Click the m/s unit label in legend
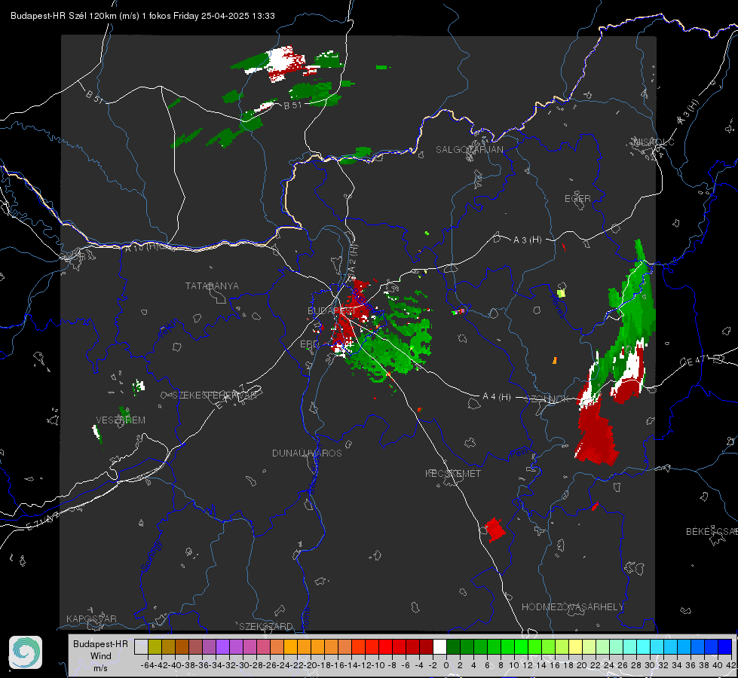 pos(100,667)
